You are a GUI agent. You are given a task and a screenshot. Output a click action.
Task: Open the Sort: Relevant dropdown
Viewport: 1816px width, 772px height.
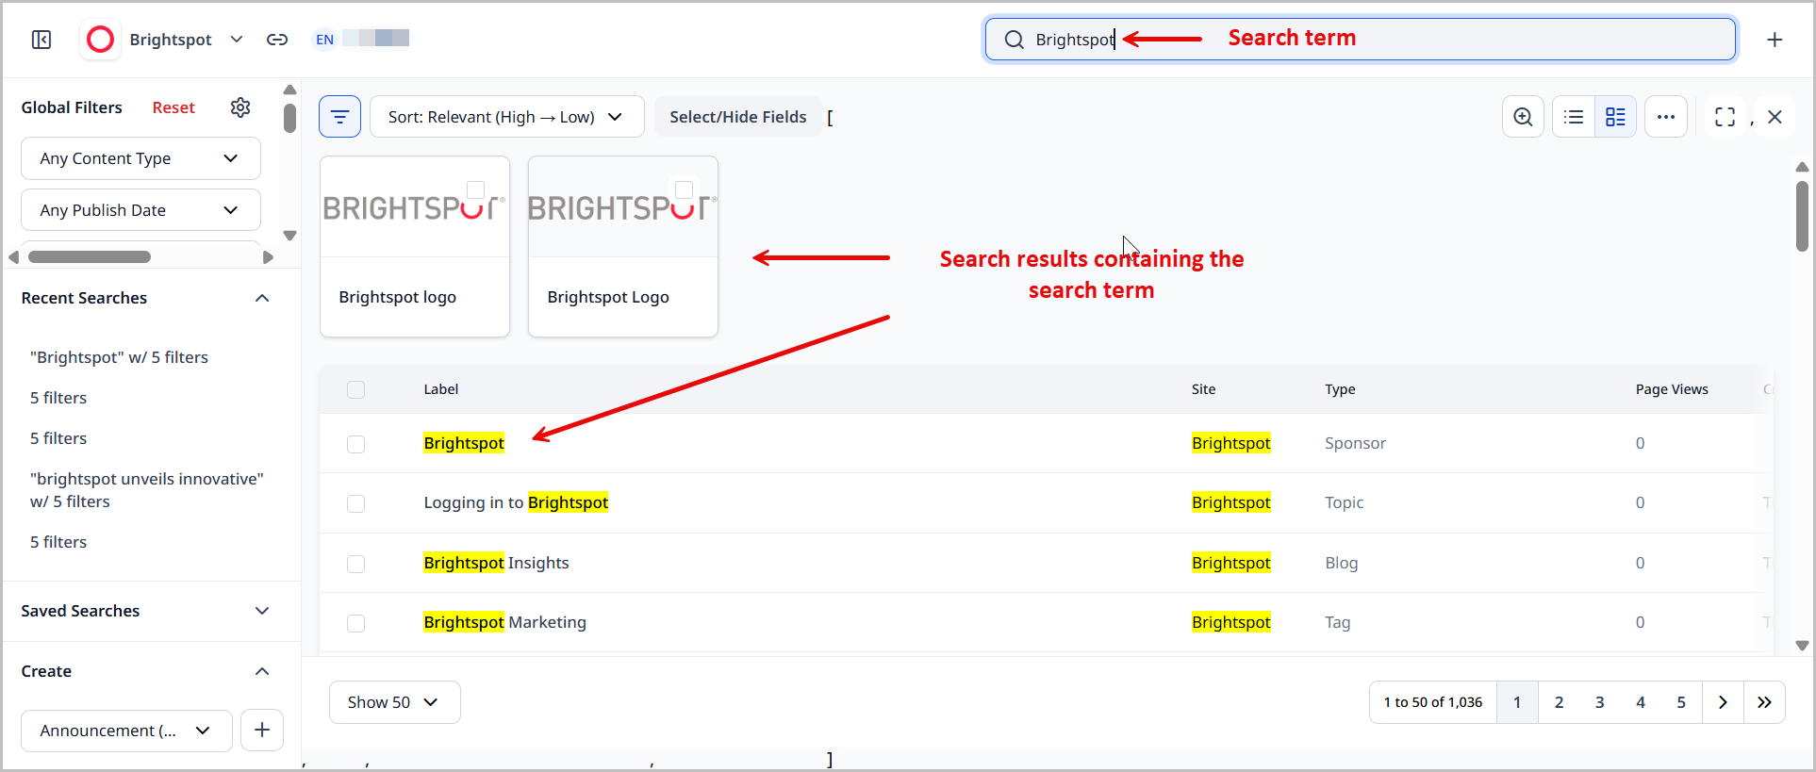[x=506, y=117]
